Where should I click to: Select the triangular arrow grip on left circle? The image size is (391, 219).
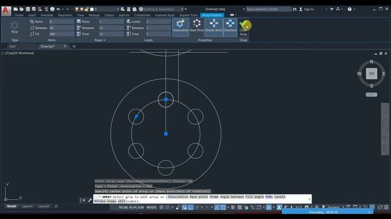coord(136,116)
